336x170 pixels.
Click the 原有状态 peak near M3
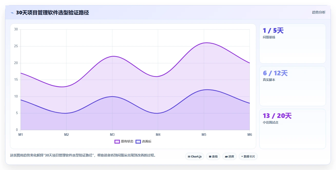click(113, 56)
